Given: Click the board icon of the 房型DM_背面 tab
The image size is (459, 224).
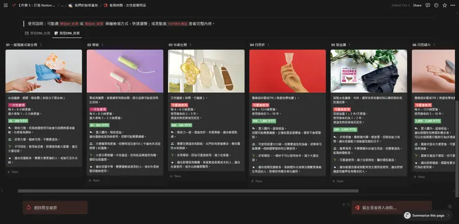Looking at the screenshot, I should [x=56, y=33].
